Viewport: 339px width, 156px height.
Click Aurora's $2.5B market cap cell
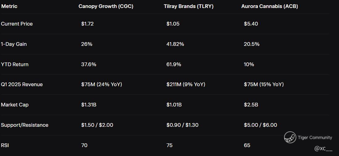[251, 105]
